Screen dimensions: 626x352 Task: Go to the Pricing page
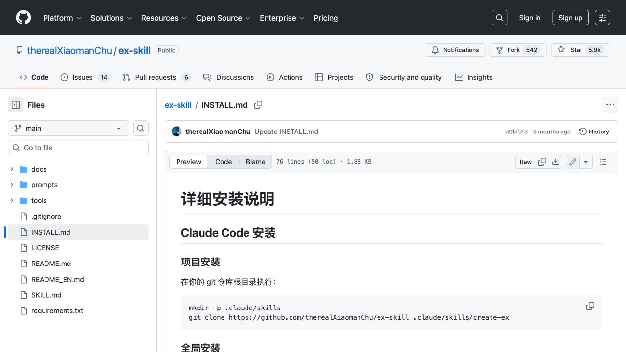pos(326,18)
